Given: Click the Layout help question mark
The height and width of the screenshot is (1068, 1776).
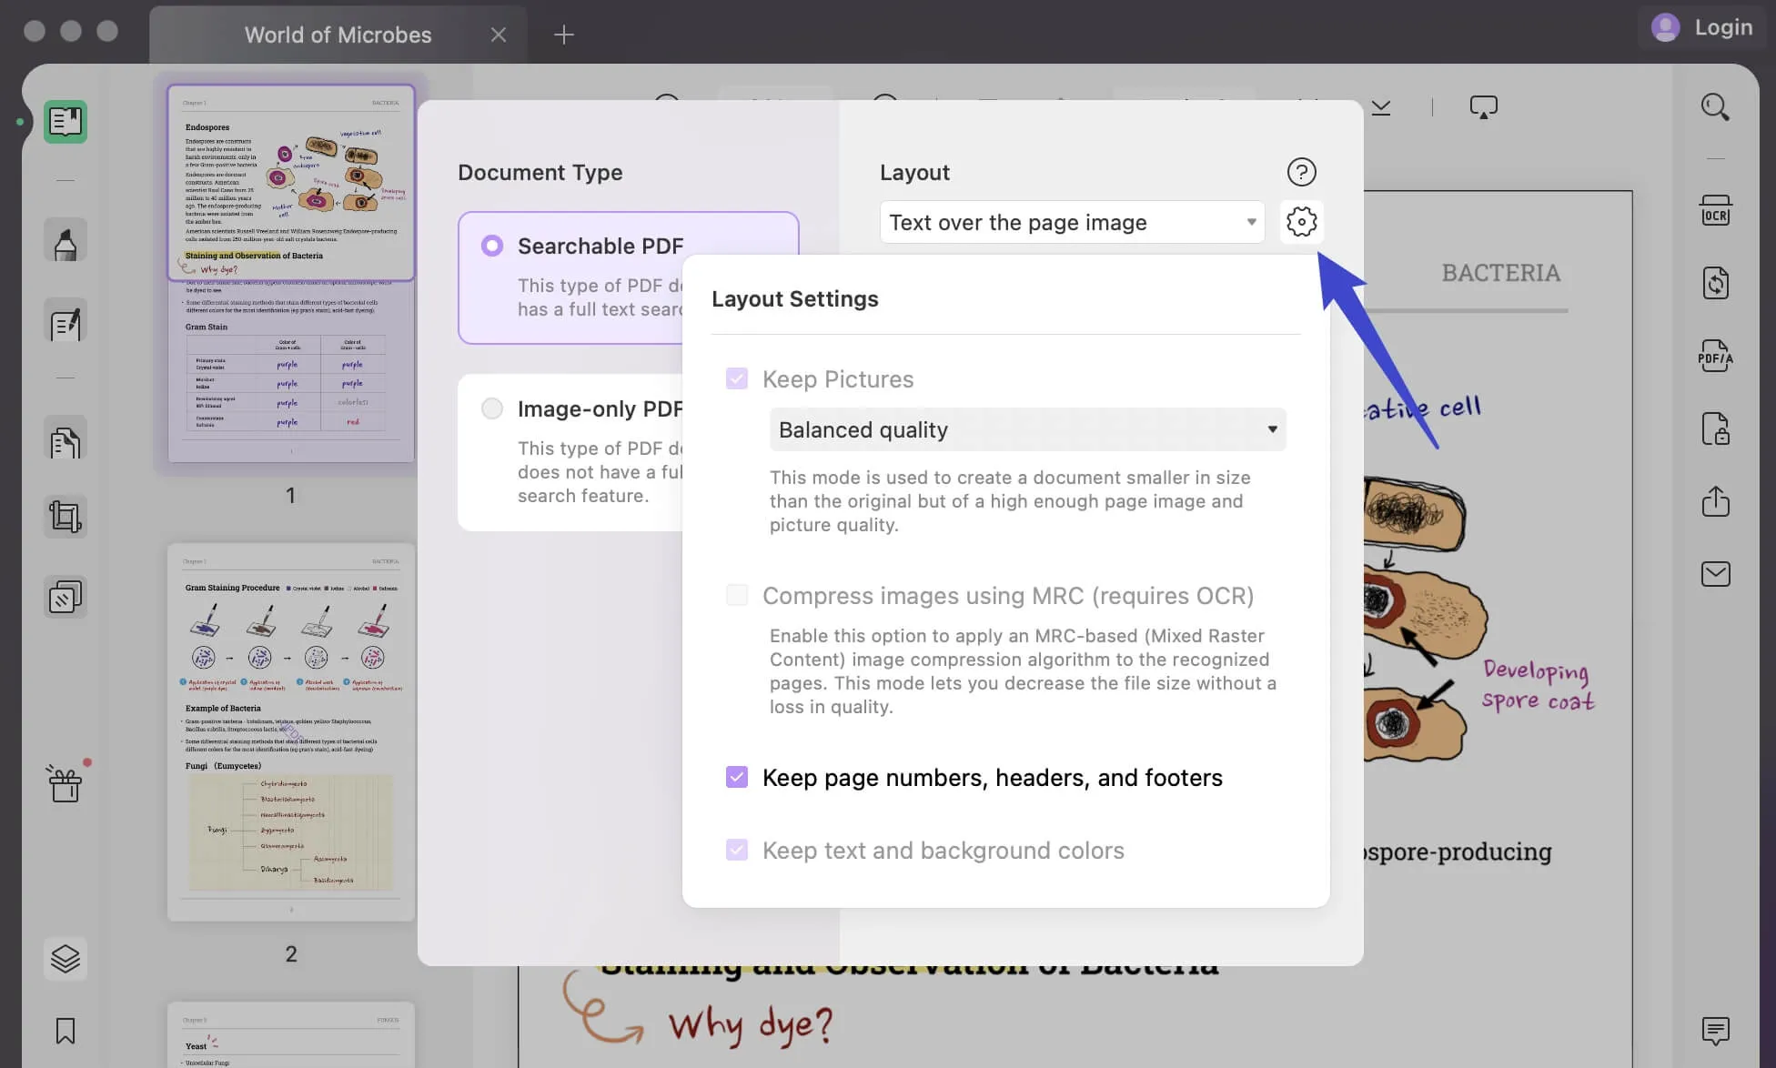Looking at the screenshot, I should tap(1299, 174).
